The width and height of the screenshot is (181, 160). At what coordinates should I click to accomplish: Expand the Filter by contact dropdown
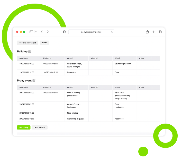[28, 43]
